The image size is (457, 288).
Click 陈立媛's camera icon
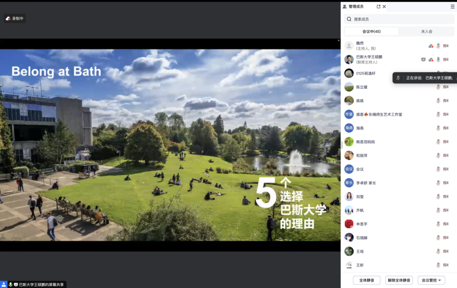(x=446, y=87)
